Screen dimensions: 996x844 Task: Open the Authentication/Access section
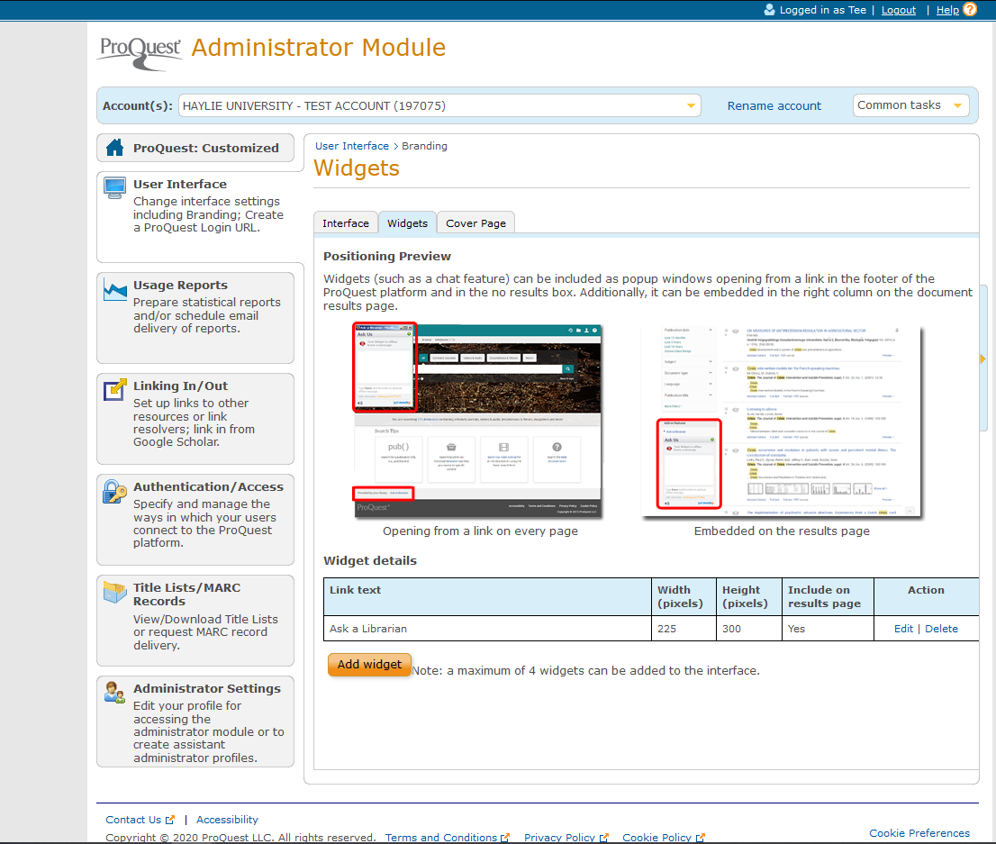(x=195, y=519)
